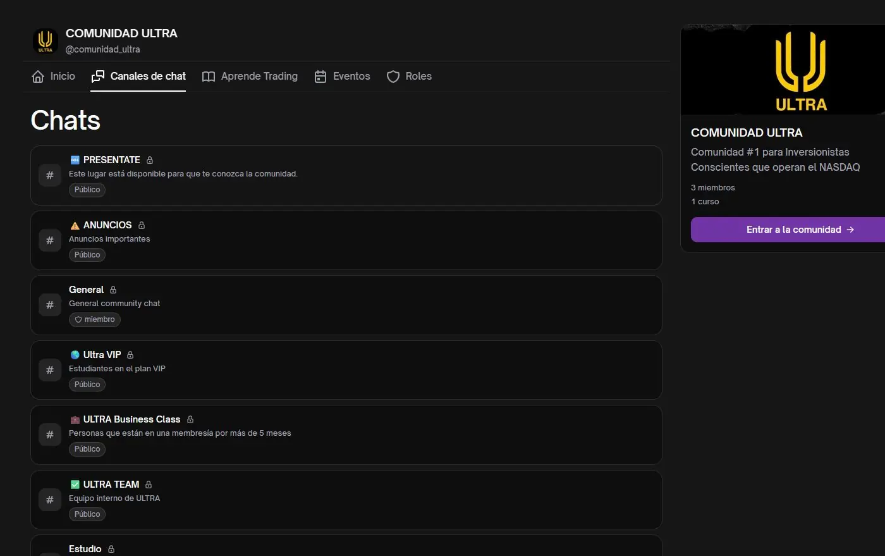Open the Aprende Trading tab
The height and width of the screenshot is (556, 885).
[x=250, y=77]
